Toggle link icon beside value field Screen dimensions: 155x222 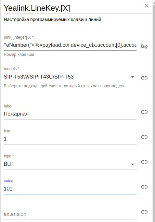point(144,187)
